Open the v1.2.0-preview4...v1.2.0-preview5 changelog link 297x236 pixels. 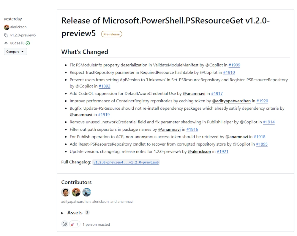(x=126, y=162)
